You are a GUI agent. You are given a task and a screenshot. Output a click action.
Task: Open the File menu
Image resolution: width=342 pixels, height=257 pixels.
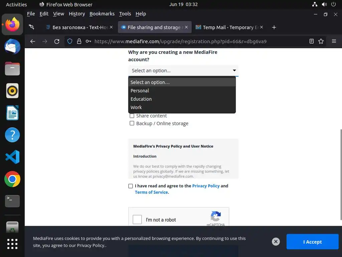coord(31,14)
